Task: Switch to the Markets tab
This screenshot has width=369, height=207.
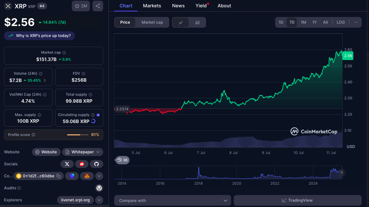Action: pyautogui.click(x=152, y=6)
